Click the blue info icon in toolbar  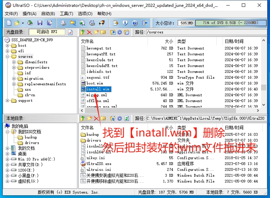pyautogui.click(x=125, y=23)
